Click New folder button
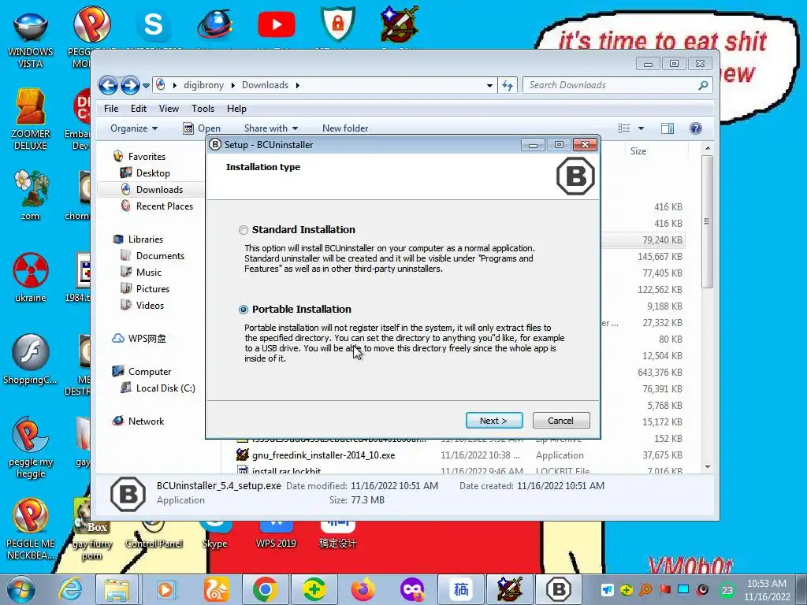Image resolution: width=807 pixels, height=605 pixels. (345, 128)
